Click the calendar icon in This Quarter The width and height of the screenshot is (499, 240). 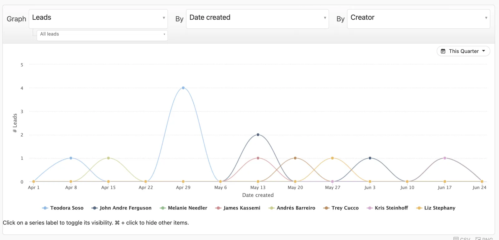pyautogui.click(x=443, y=51)
